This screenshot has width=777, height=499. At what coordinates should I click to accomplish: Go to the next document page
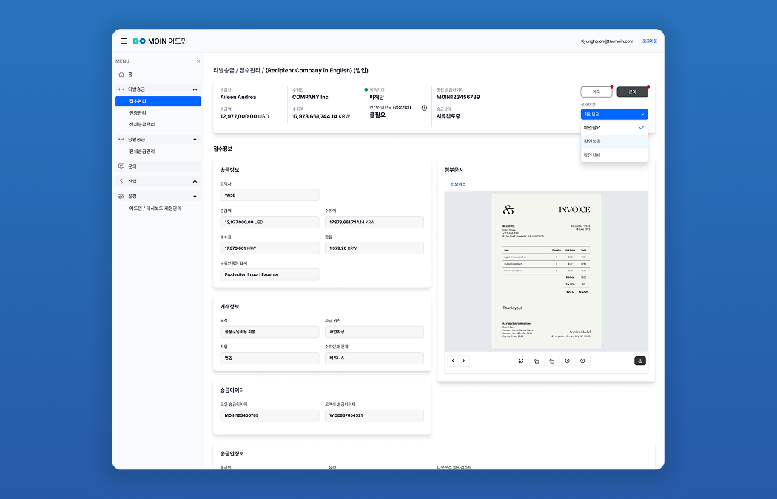(x=464, y=361)
